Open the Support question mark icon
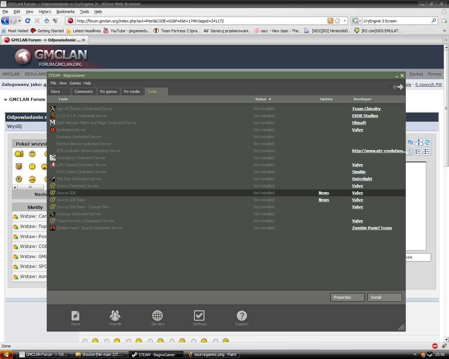This screenshot has width=449, height=359. pos(242,316)
